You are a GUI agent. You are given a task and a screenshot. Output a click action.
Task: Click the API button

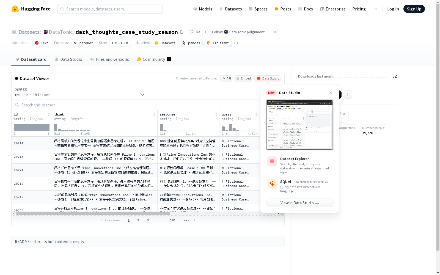pyautogui.click(x=226, y=78)
